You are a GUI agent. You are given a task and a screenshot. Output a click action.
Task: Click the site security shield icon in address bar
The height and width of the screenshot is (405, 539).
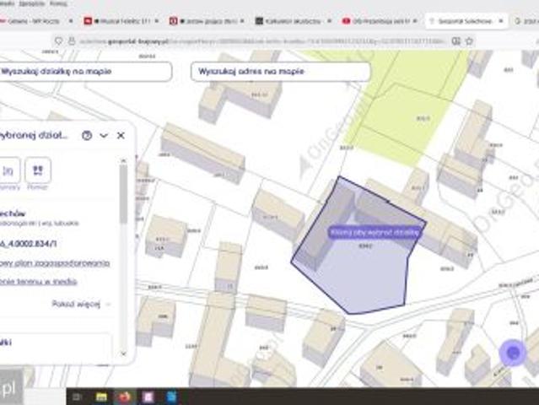(x=59, y=40)
